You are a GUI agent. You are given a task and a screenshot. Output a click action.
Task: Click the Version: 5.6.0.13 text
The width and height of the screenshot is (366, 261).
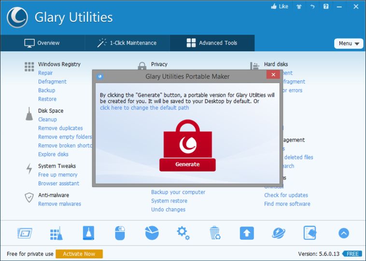click(x=319, y=254)
